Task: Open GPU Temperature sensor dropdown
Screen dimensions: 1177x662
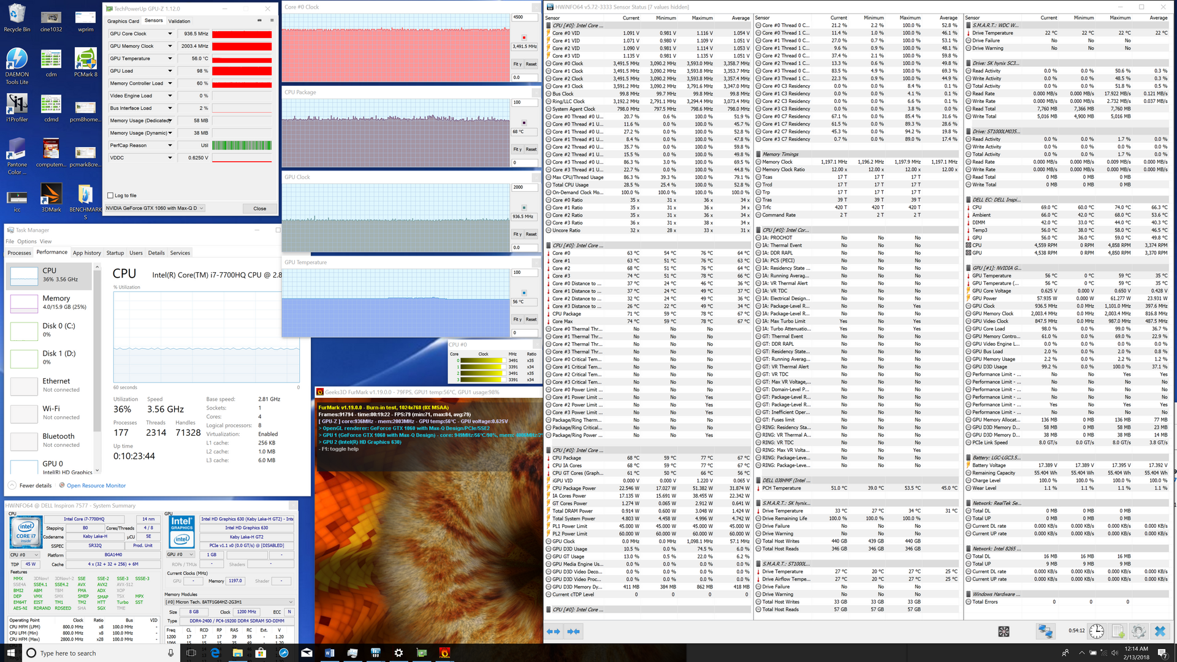Action: (x=170, y=58)
